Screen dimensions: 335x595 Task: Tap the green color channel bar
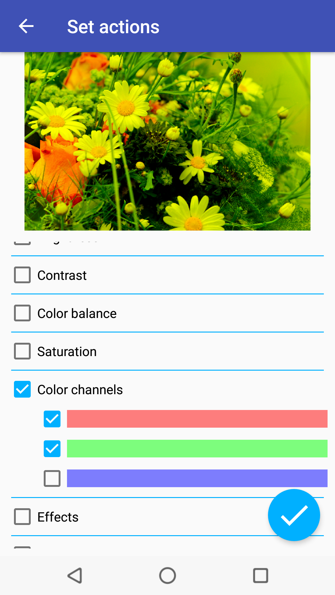point(197,449)
